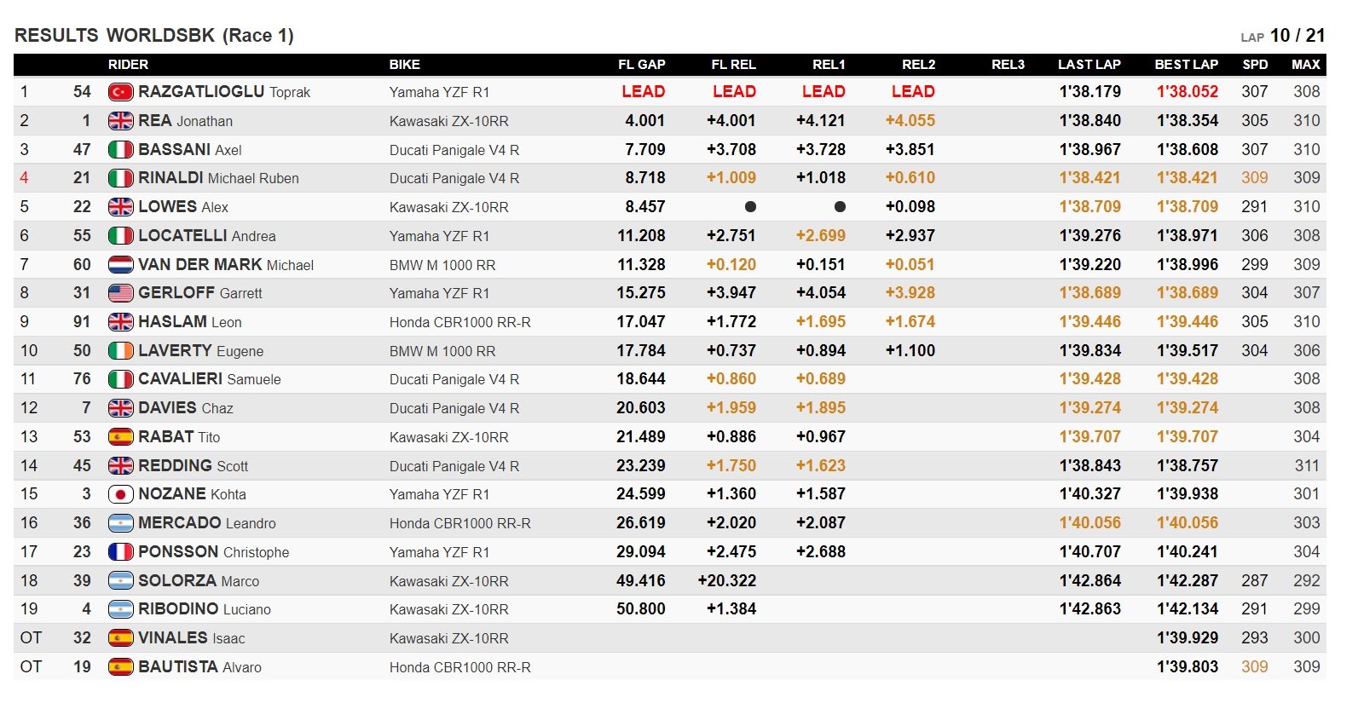Click the REL1 column header
Image resolution: width=1358 pixels, height=703 pixels.
point(829,65)
